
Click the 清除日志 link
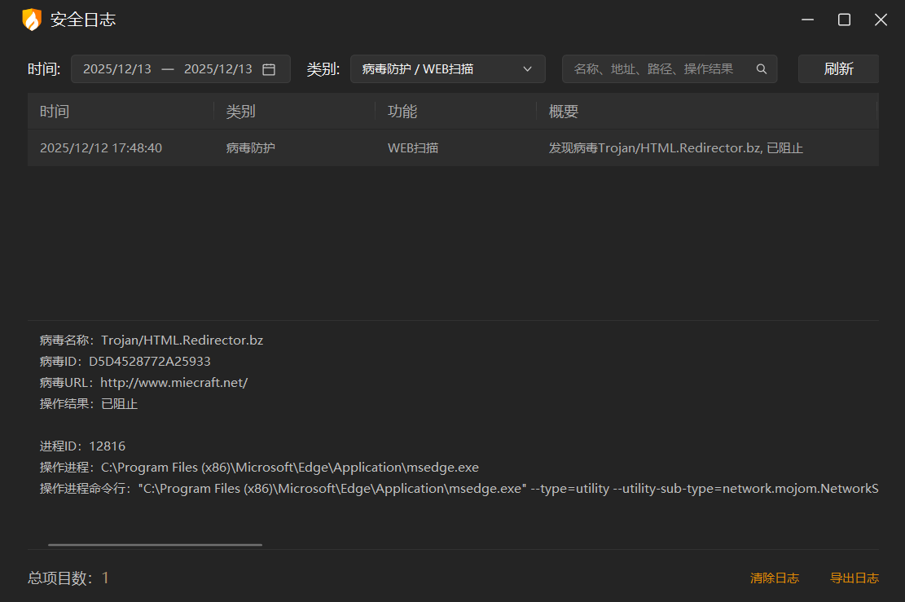tap(775, 578)
